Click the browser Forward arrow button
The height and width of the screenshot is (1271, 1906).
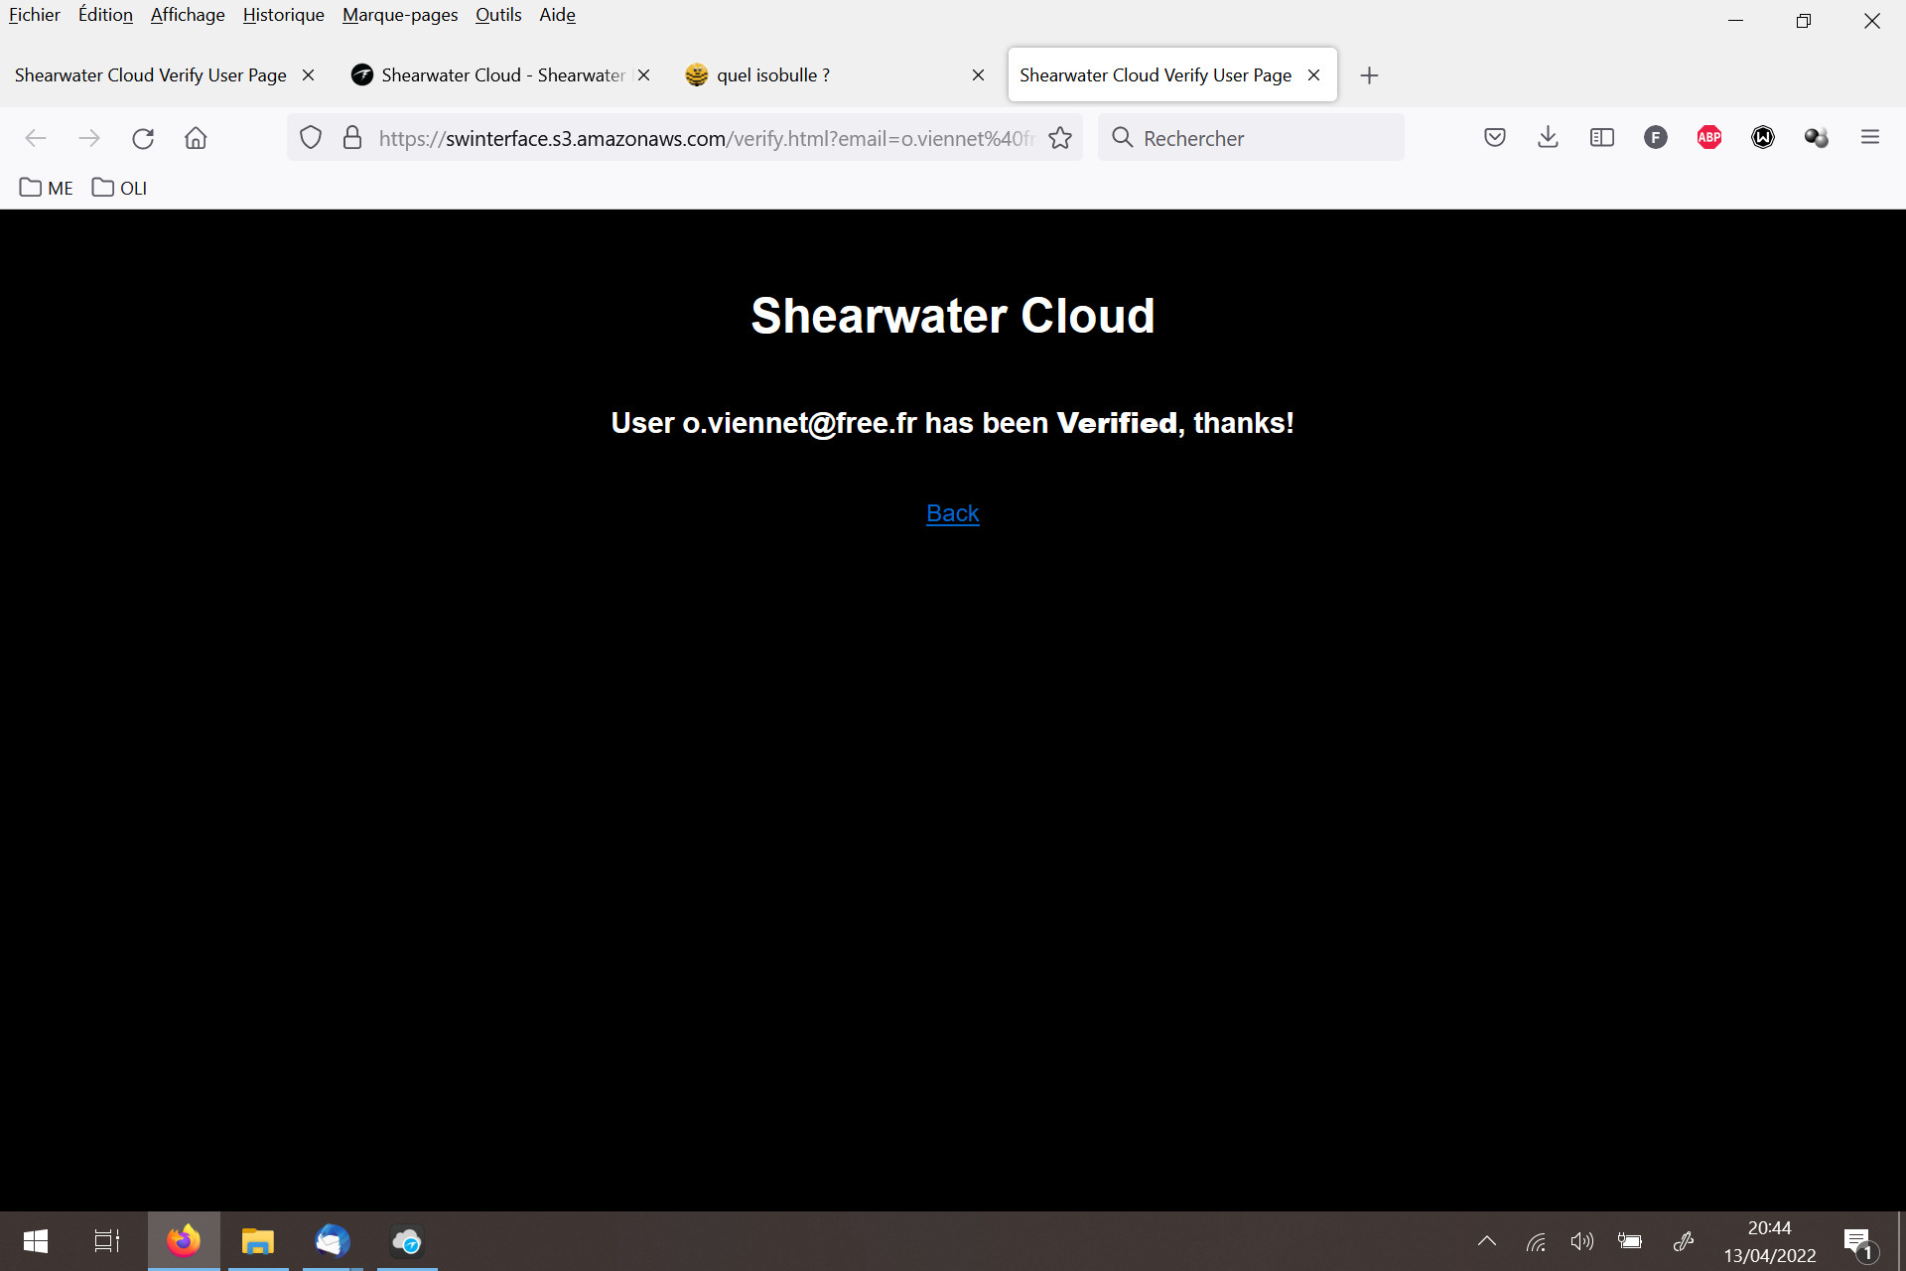(x=89, y=138)
